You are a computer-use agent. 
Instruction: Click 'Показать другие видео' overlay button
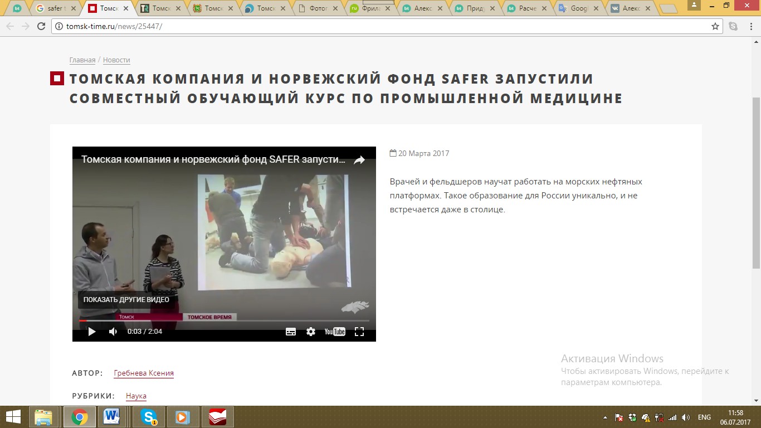[126, 300]
